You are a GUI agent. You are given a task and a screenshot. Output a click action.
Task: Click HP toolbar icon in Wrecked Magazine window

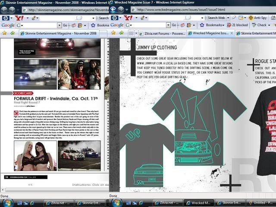pos(115,18)
